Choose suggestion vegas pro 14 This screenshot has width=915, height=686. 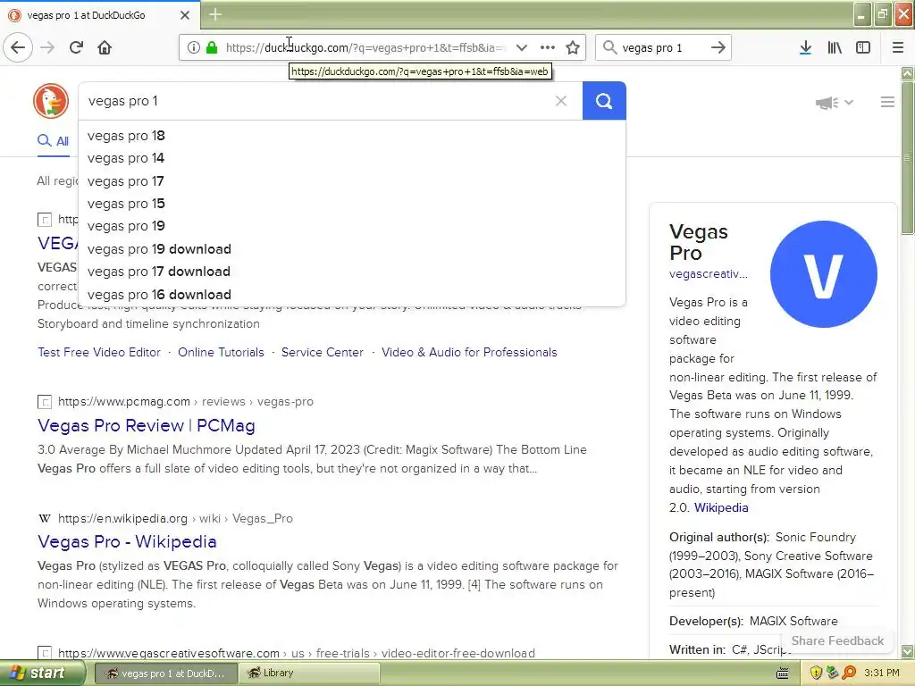point(352,158)
